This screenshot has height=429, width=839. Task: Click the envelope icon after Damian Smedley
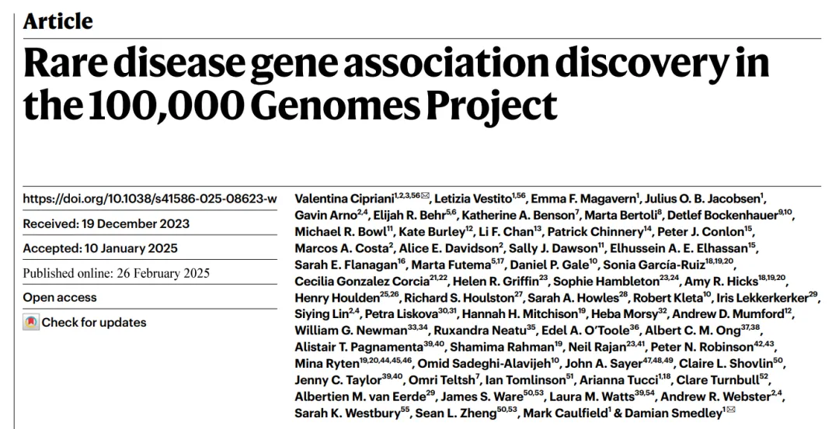point(729,412)
